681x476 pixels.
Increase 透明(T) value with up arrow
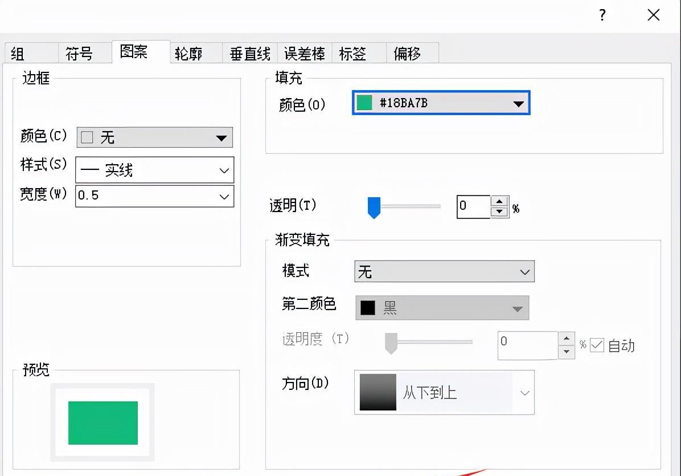[x=499, y=201]
